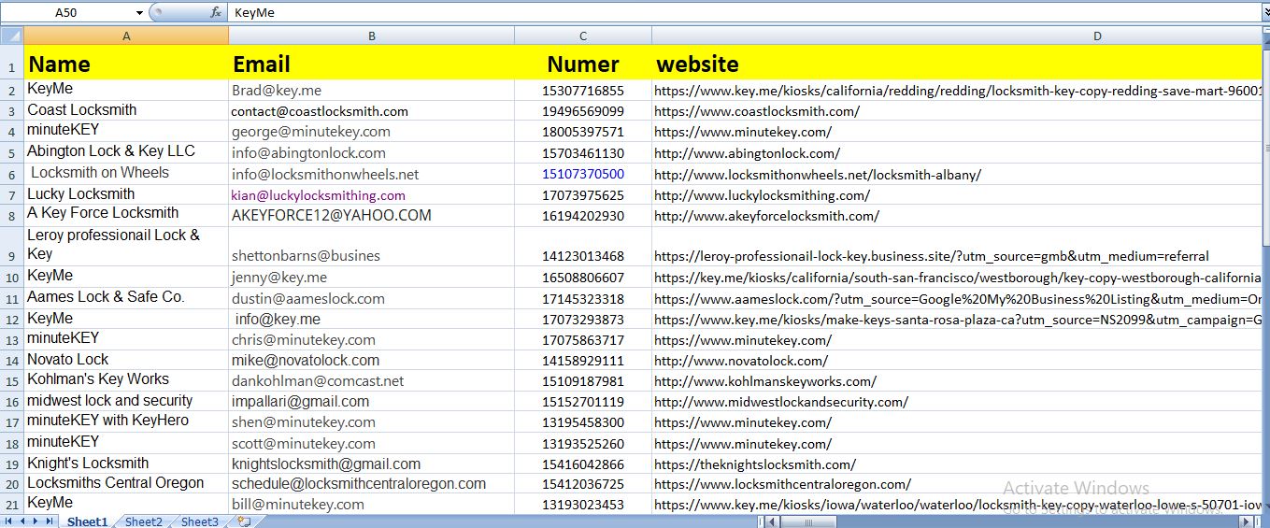Click the blue number 15107370500 link

tap(582, 174)
